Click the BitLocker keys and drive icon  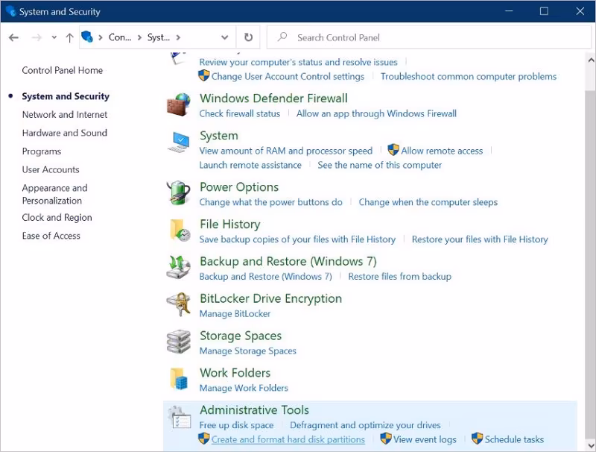click(x=178, y=304)
